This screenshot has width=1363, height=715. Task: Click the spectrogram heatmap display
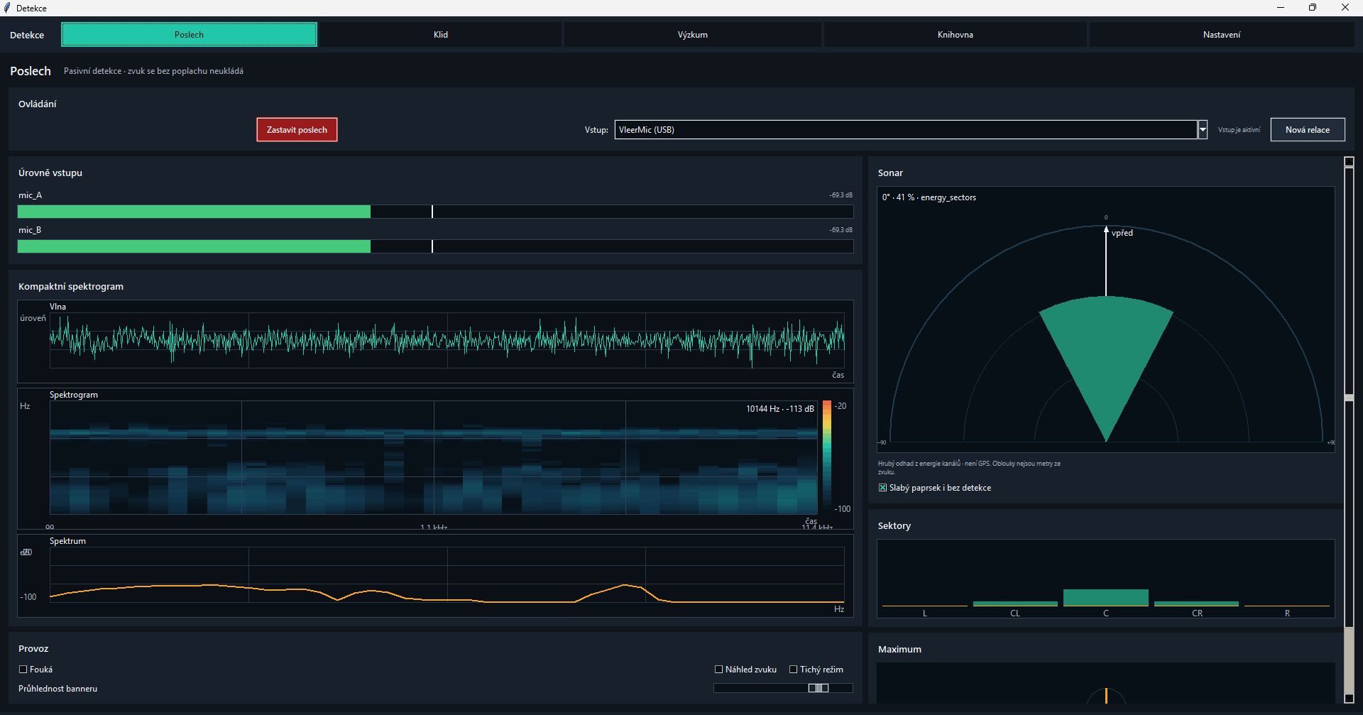click(x=434, y=457)
